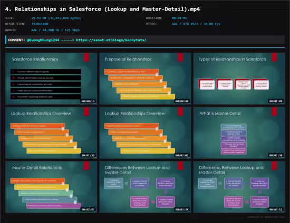290x223 pixels.
Task: Click the 00:01:08 timestamp
Action: 276,101
